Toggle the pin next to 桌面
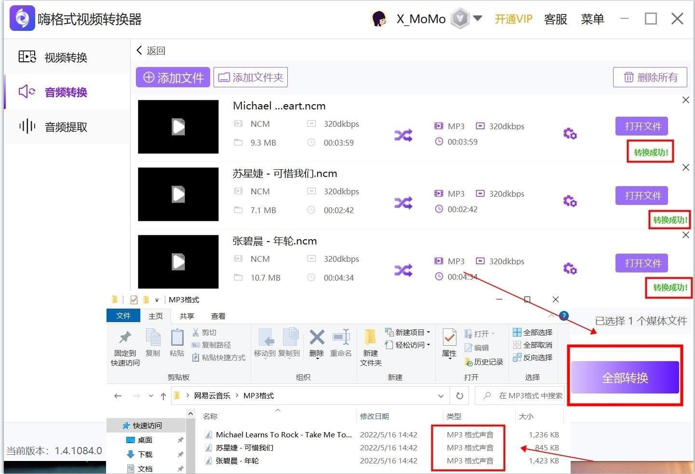This screenshot has width=695, height=474. coord(180,440)
